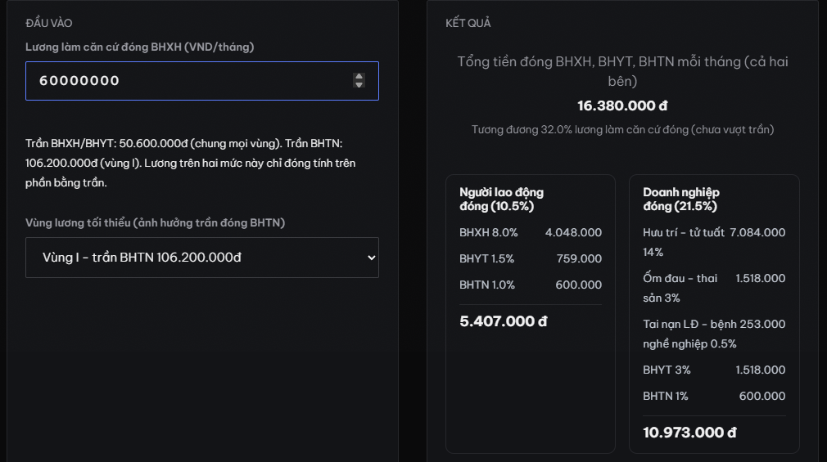
Task: Open the Vùng lương tối thiểu dropdown
Action: 202,257
